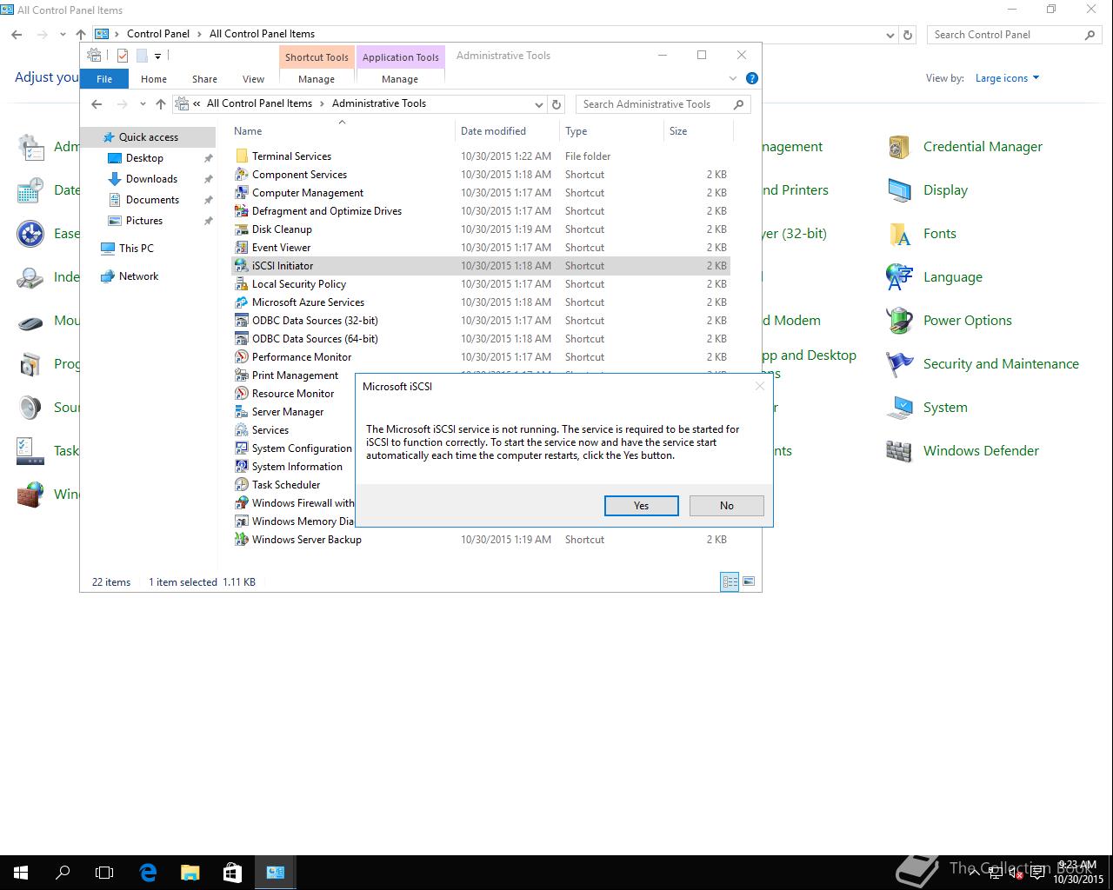Expand the ribbon with the chevron arrow
The height and width of the screenshot is (890, 1113).
(x=733, y=78)
